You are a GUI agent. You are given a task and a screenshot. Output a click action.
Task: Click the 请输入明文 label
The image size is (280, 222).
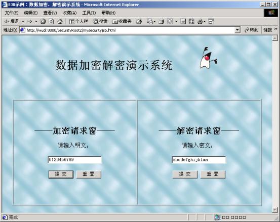(x=73, y=146)
